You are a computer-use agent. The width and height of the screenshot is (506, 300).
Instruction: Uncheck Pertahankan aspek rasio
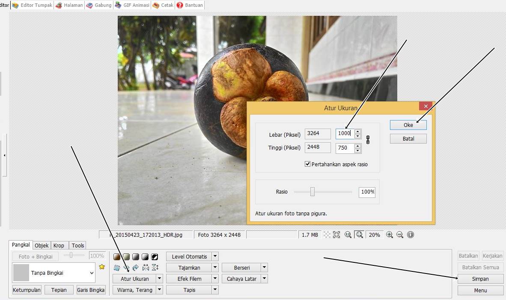click(x=307, y=164)
